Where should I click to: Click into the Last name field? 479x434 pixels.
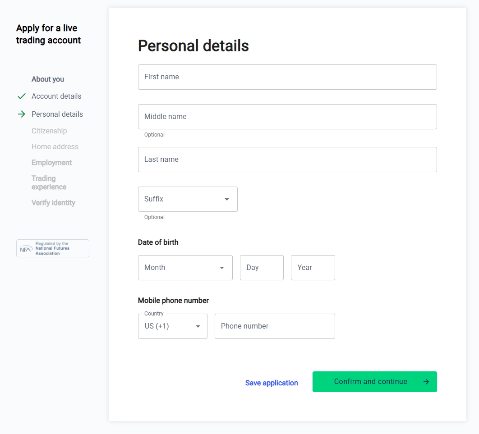(x=287, y=160)
